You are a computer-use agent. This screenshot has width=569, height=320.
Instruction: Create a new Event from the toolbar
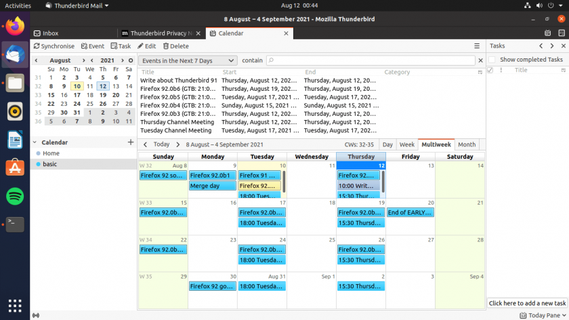[x=93, y=46]
